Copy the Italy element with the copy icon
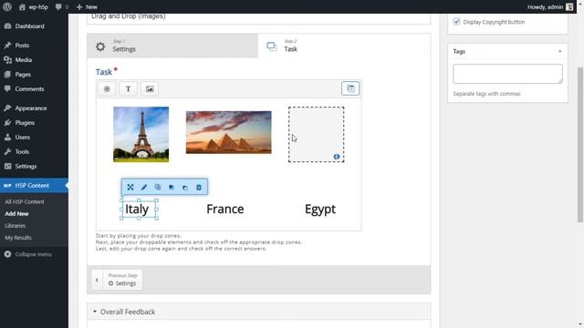This screenshot has height=328, width=584. 158,188
